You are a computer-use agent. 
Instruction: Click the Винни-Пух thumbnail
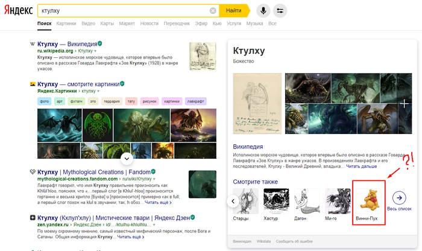coord(368,201)
